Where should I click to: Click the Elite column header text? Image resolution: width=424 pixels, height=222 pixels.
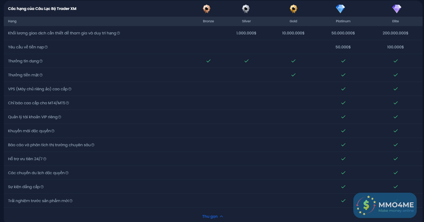click(396, 21)
